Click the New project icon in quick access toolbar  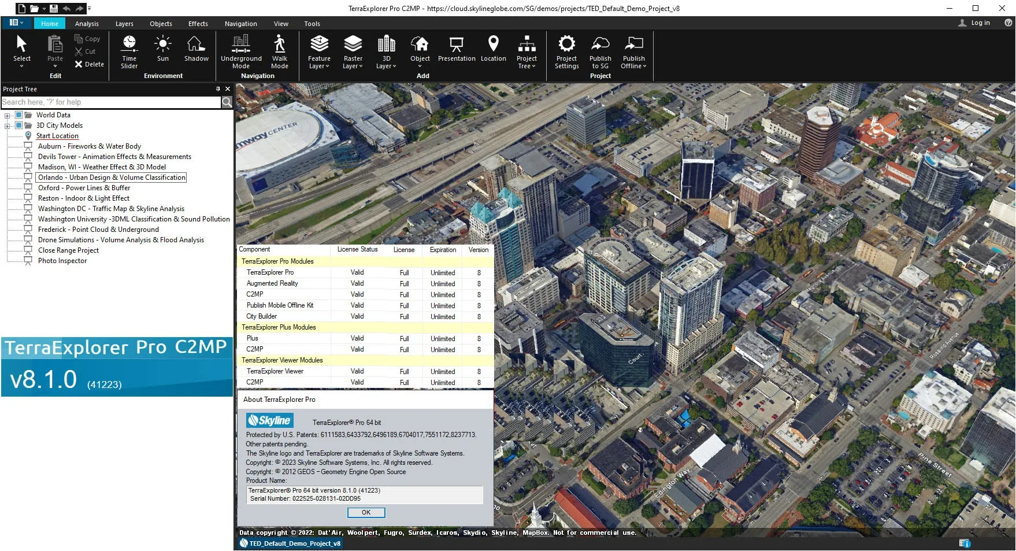pos(21,8)
